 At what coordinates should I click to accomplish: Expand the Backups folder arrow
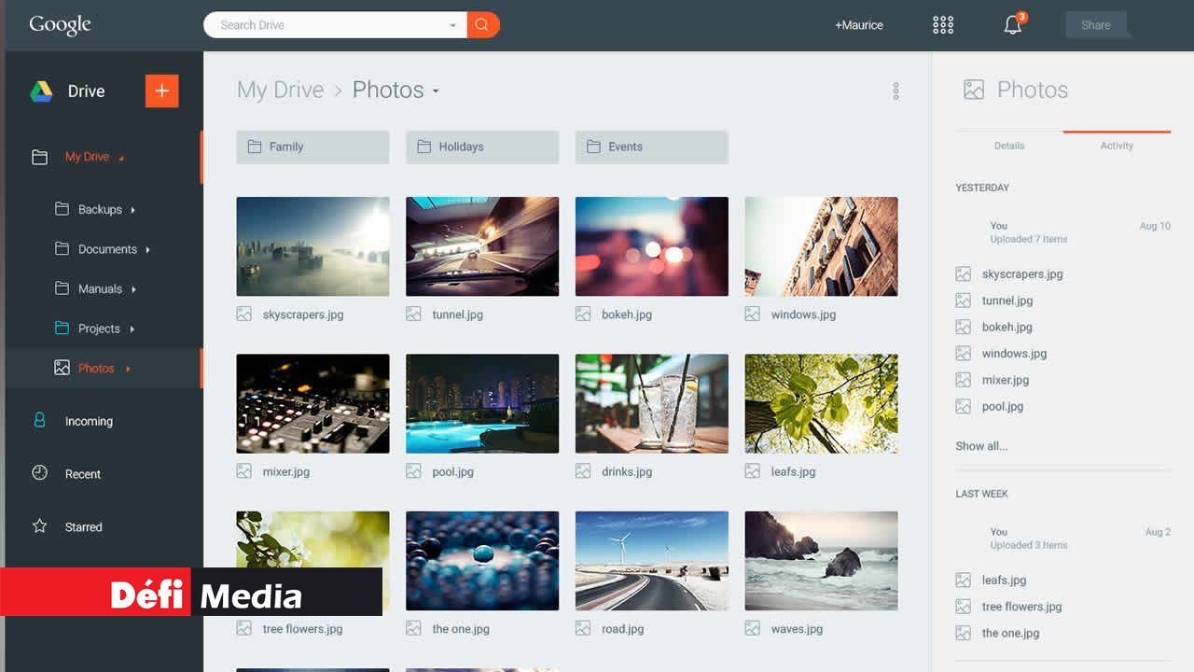coord(132,210)
